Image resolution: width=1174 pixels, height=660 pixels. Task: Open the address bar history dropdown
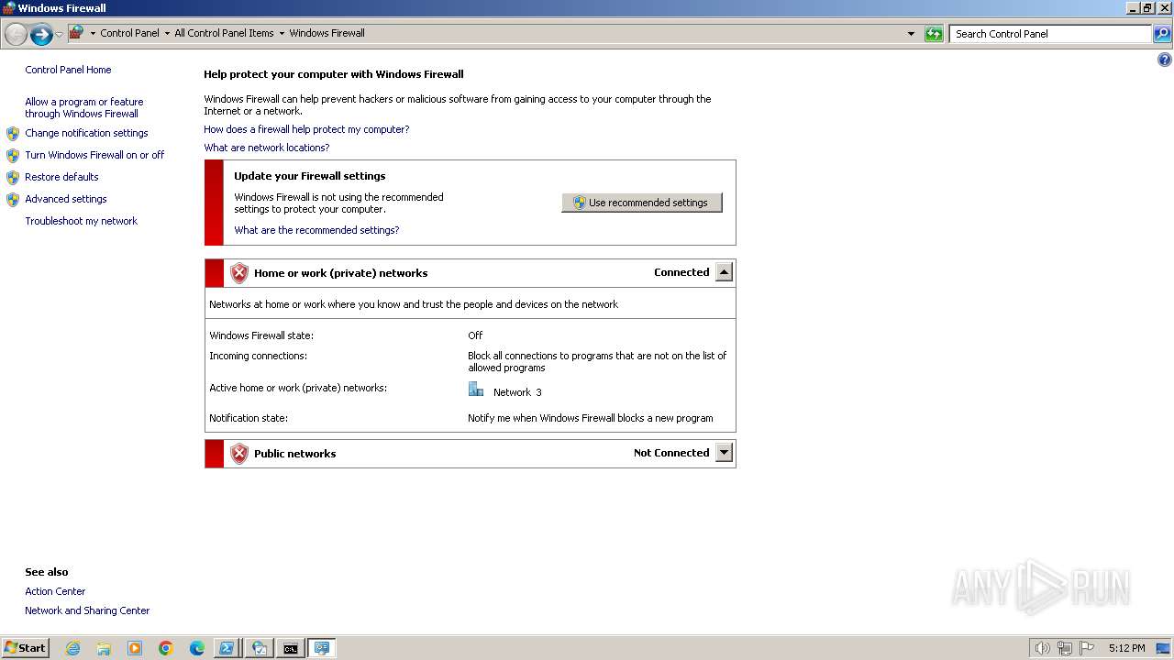[x=911, y=34]
